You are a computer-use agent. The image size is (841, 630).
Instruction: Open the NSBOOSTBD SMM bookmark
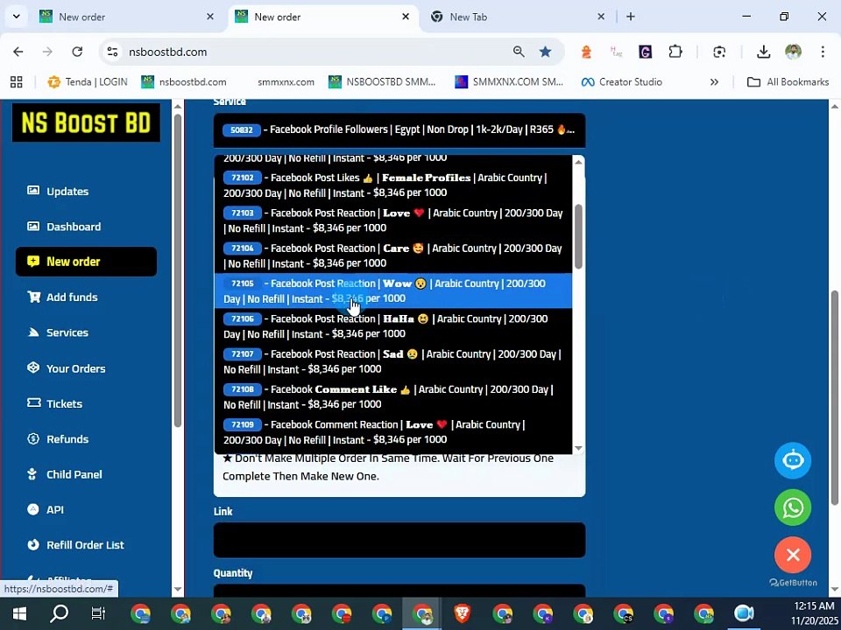(382, 82)
